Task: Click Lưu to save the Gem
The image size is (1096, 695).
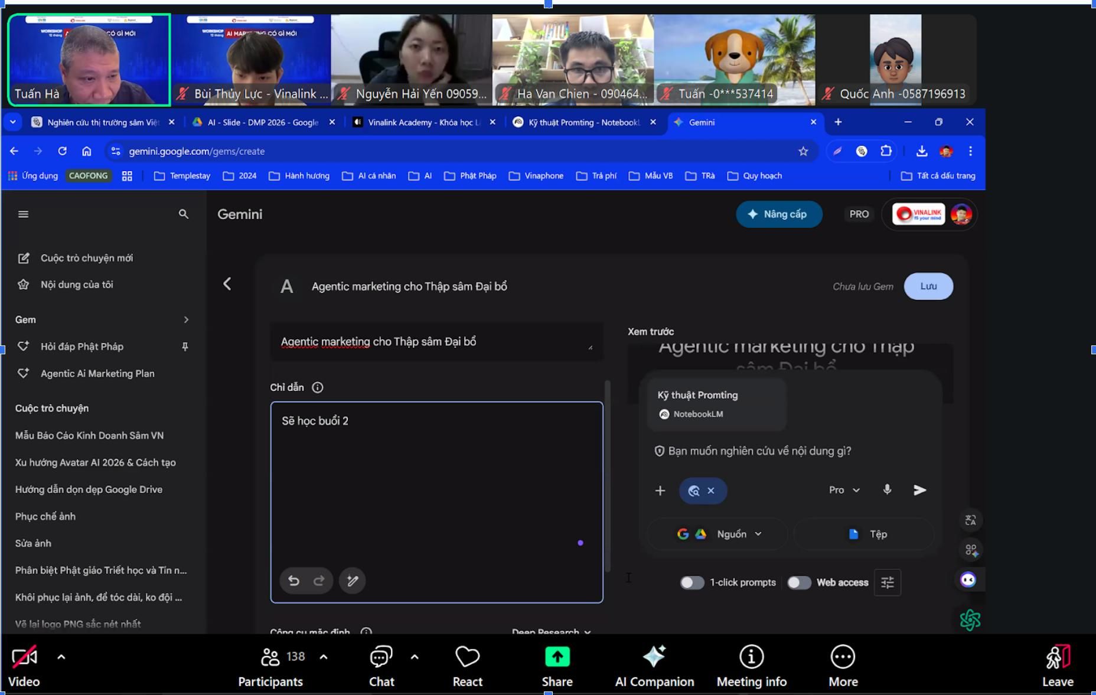Action: point(928,286)
